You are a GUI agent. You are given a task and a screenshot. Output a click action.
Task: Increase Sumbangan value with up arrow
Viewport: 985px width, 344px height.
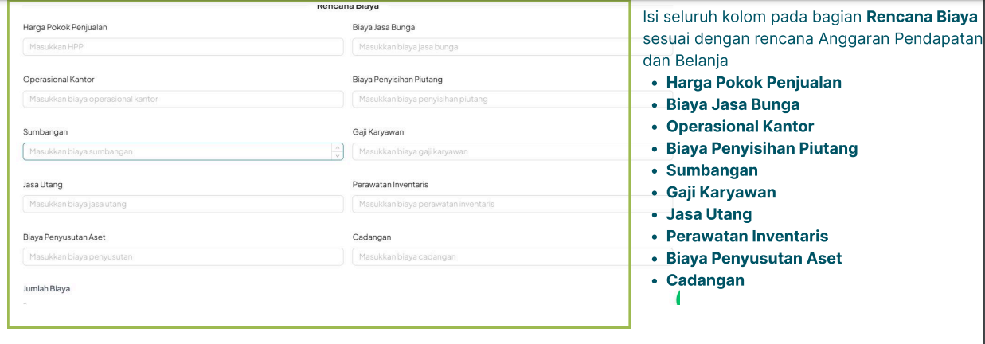[x=338, y=147]
